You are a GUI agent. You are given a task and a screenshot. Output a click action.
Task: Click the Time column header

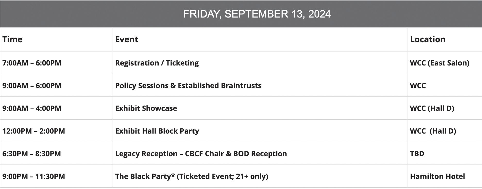click(x=12, y=39)
